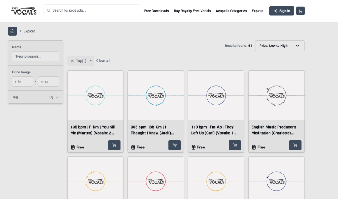Click gift icon on 'I Thought I Knew' card
The height and width of the screenshot is (199, 338).
(133, 147)
